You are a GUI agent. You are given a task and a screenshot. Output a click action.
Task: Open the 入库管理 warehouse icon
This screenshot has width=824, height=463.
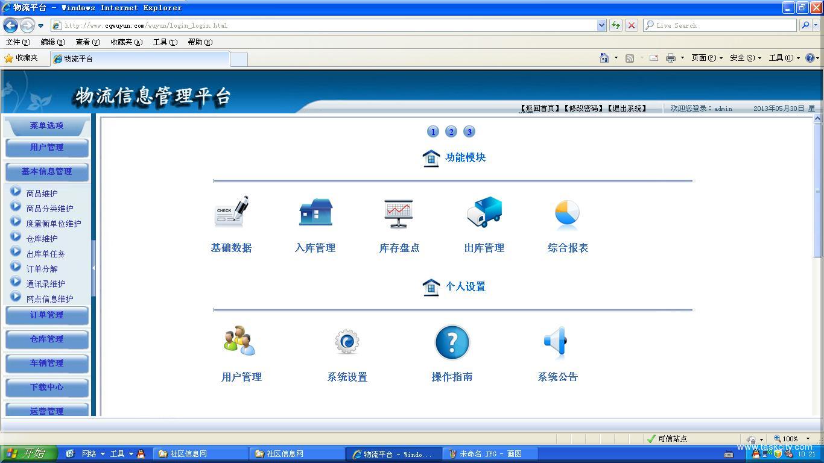pyautogui.click(x=315, y=212)
